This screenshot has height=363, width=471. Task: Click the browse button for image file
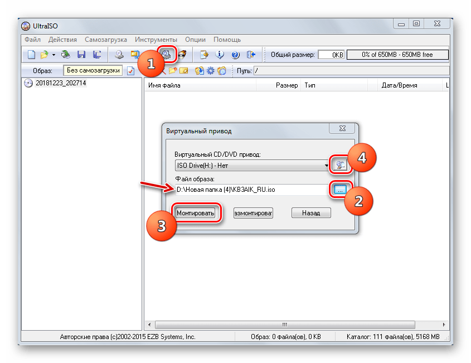339,190
